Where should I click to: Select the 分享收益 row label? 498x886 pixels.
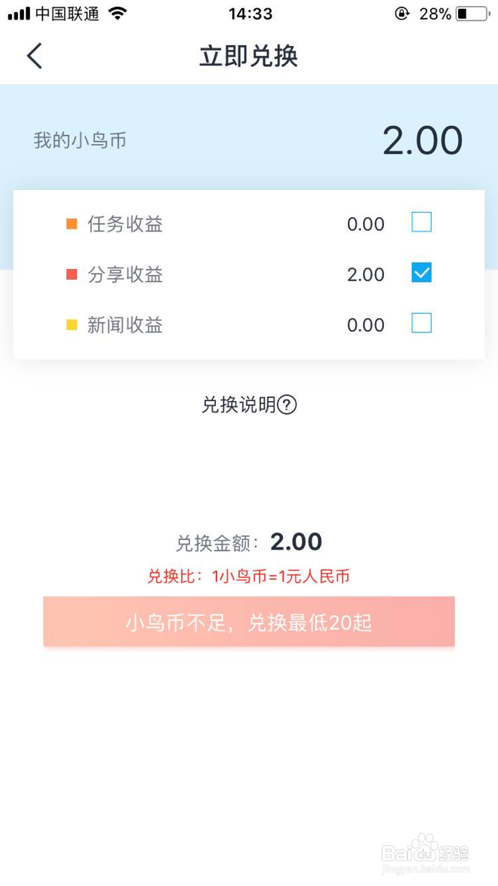pyautogui.click(x=125, y=274)
